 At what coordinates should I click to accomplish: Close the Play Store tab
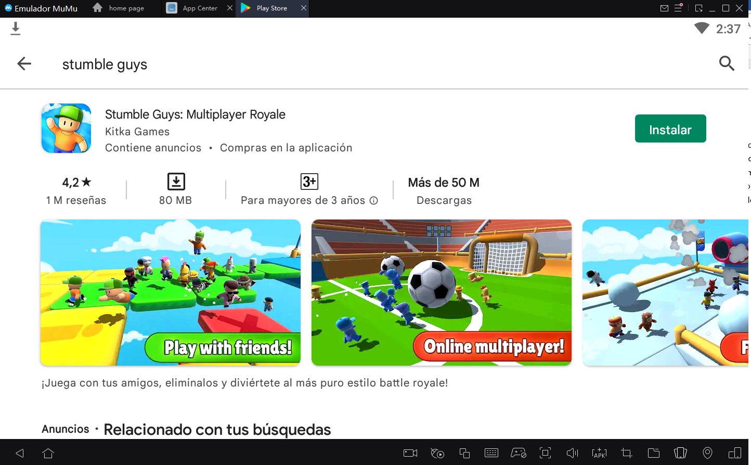point(304,8)
